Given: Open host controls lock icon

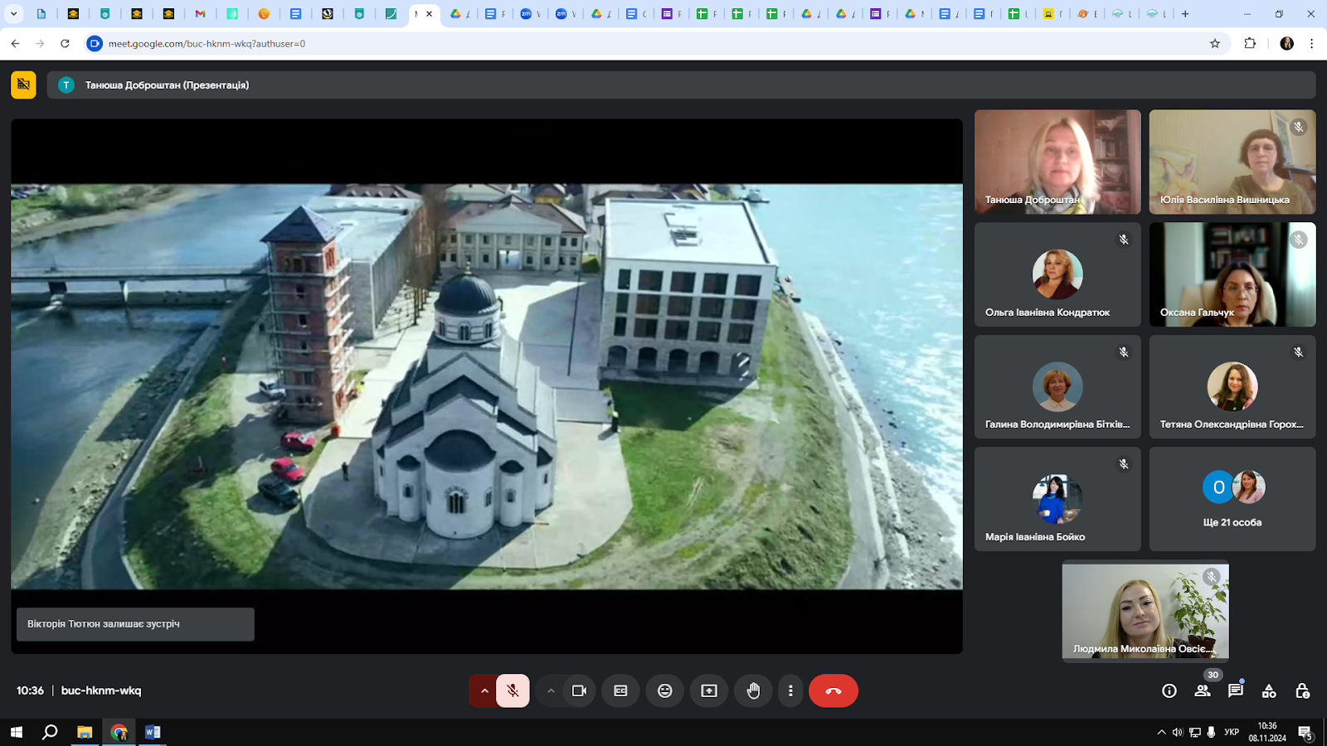Looking at the screenshot, I should [x=1302, y=690].
